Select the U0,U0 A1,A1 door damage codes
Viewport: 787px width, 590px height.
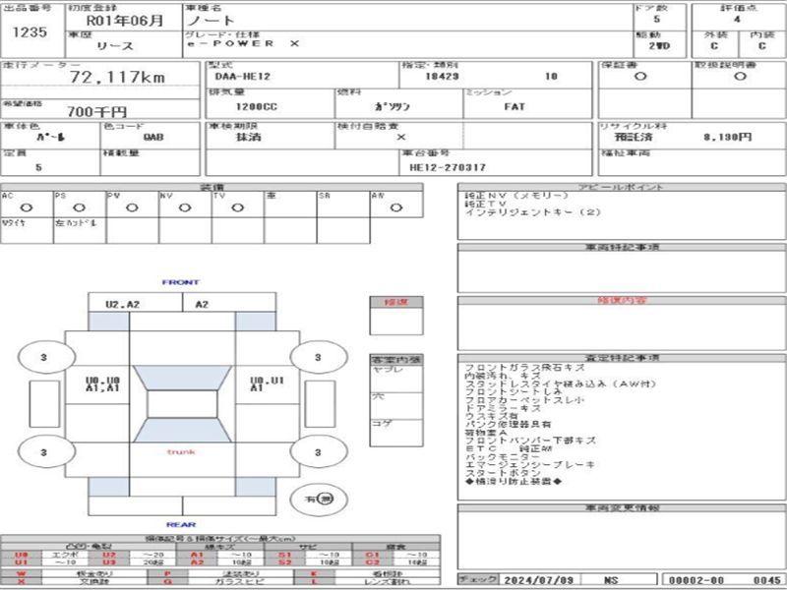102,383
